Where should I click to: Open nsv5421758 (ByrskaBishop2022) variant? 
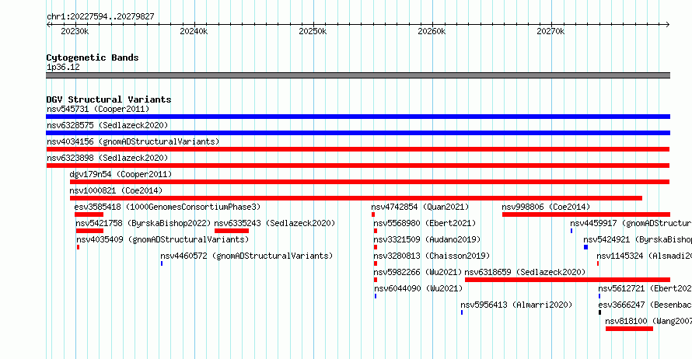(x=143, y=223)
